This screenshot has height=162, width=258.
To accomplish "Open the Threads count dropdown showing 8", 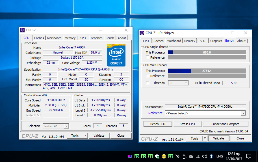I will [x=178, y=83].
